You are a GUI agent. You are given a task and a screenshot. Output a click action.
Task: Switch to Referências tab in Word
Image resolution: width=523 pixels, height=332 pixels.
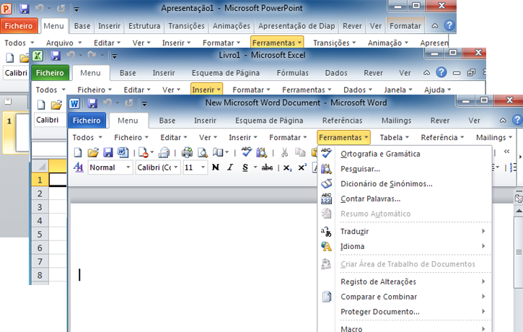pos(342,121)
